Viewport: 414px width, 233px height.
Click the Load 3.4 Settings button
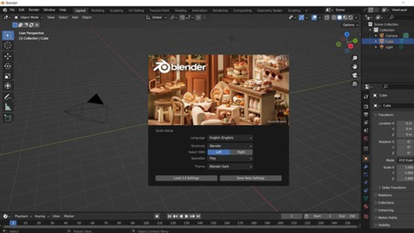186,178
